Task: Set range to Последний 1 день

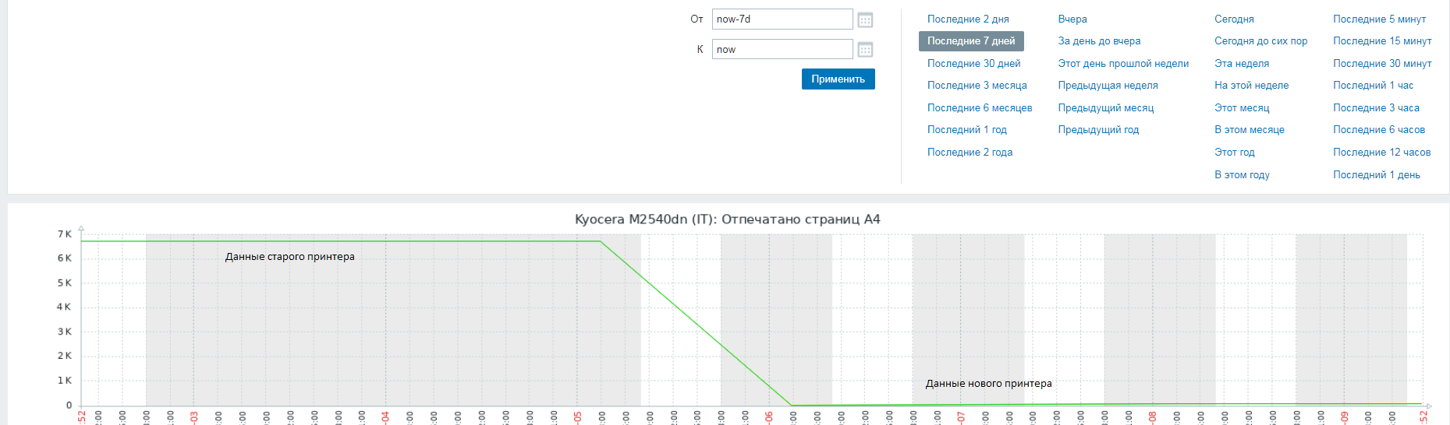Action: pyautogui.click(x=1376, y=175)
